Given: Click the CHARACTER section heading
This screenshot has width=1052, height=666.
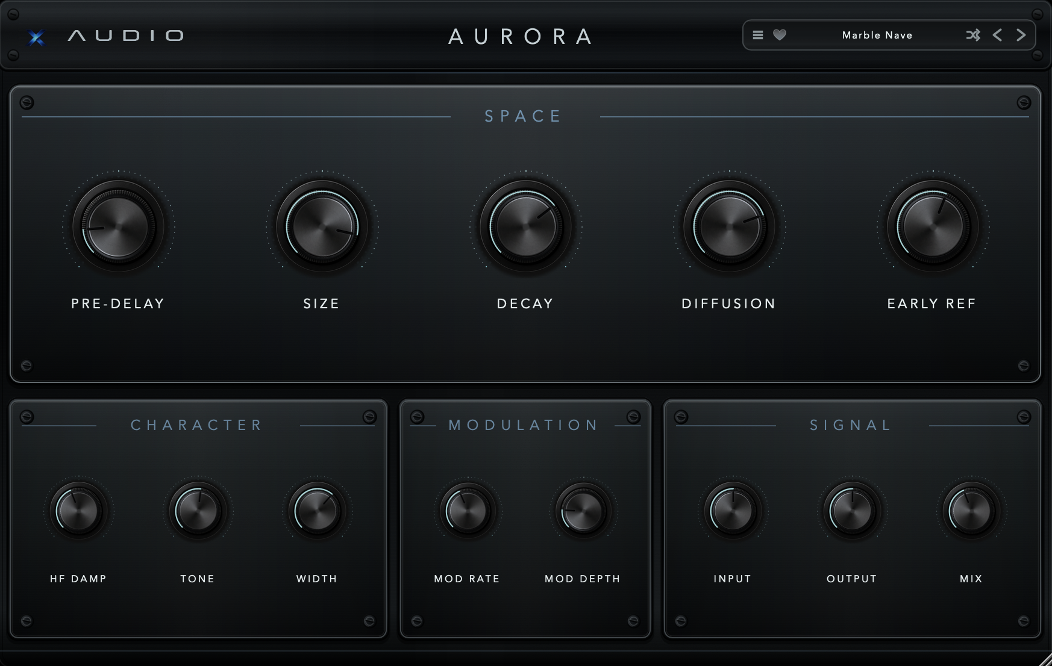Looking at the screenshot, I should [x=197, y=425].
